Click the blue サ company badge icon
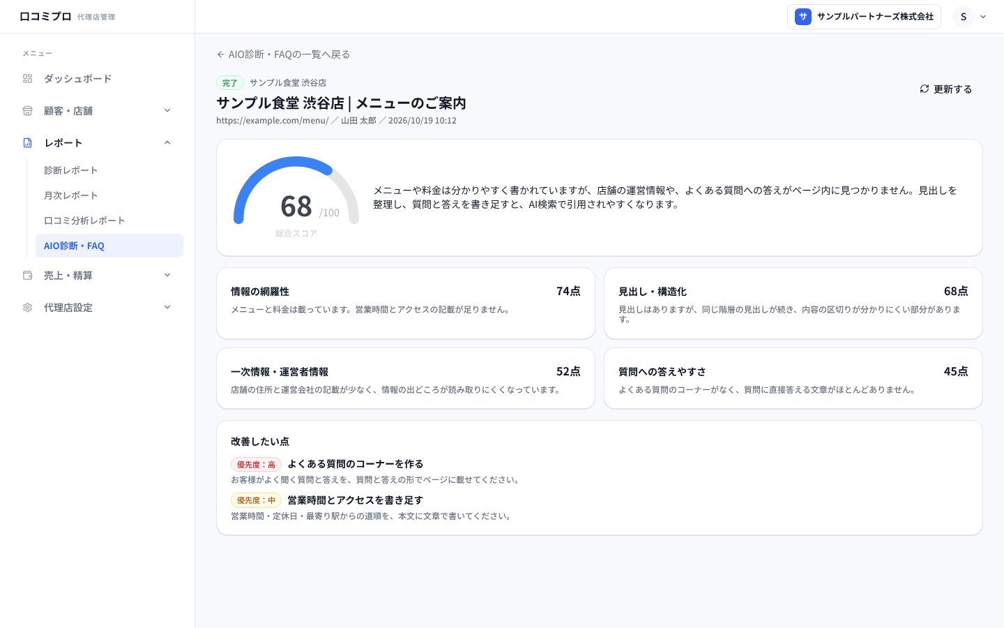Screen dimensions: 1004x628 click(803, 17)
